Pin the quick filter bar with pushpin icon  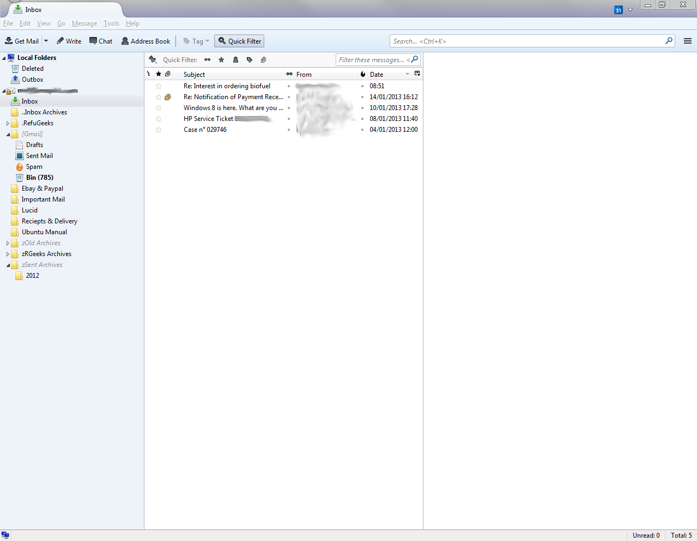tap(153, 60)
